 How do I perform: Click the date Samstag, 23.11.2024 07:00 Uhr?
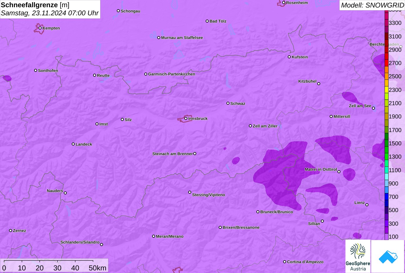tap(50, 13)
